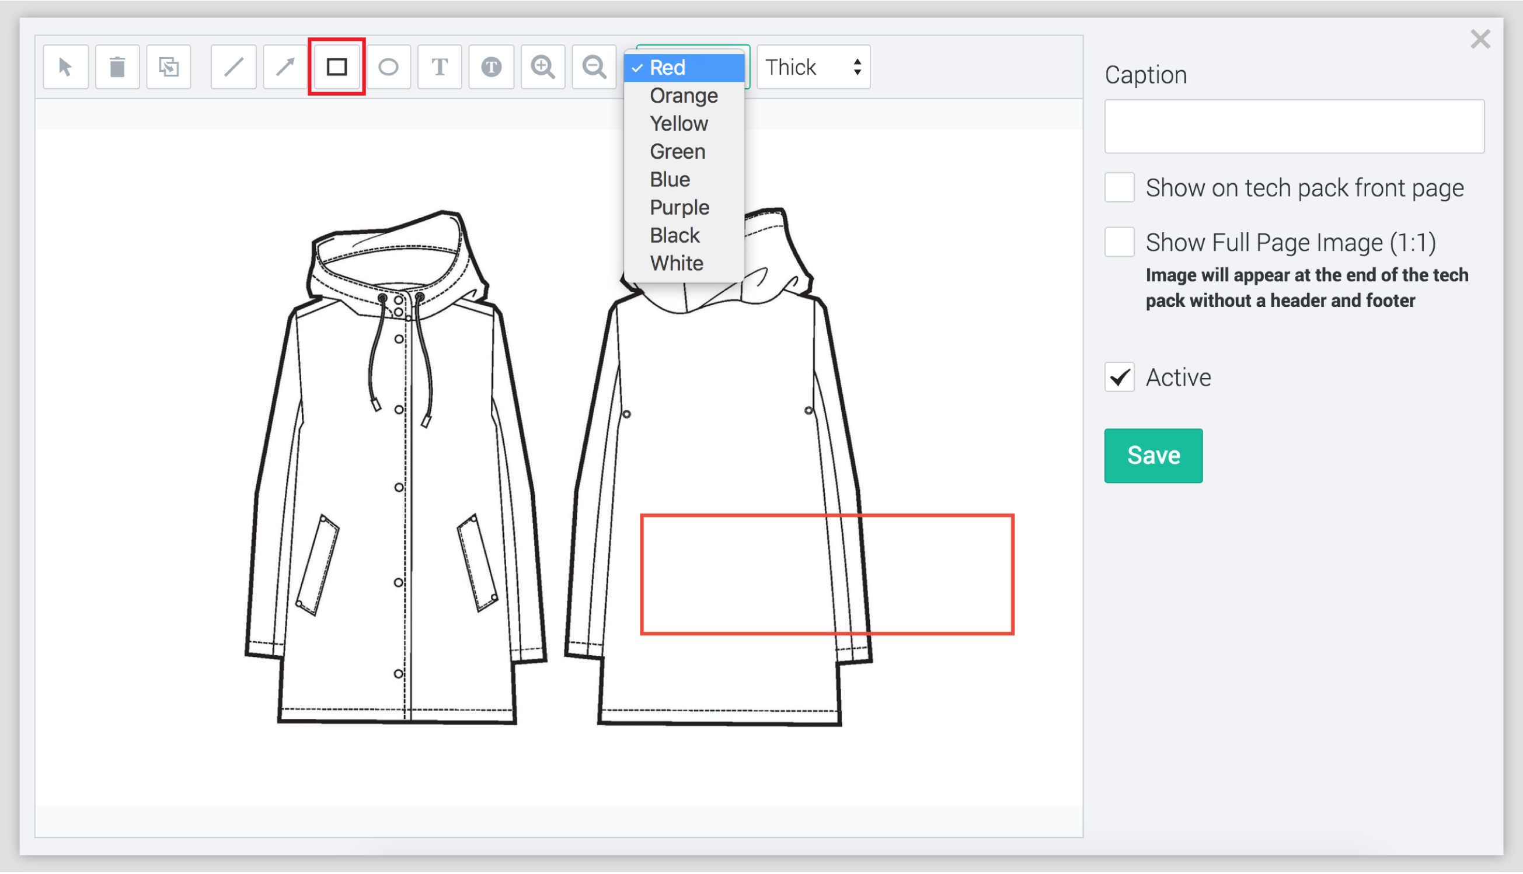Check Show Full Page Image option
This screenshot has height=874, width=1523.
coord(1119,242)
